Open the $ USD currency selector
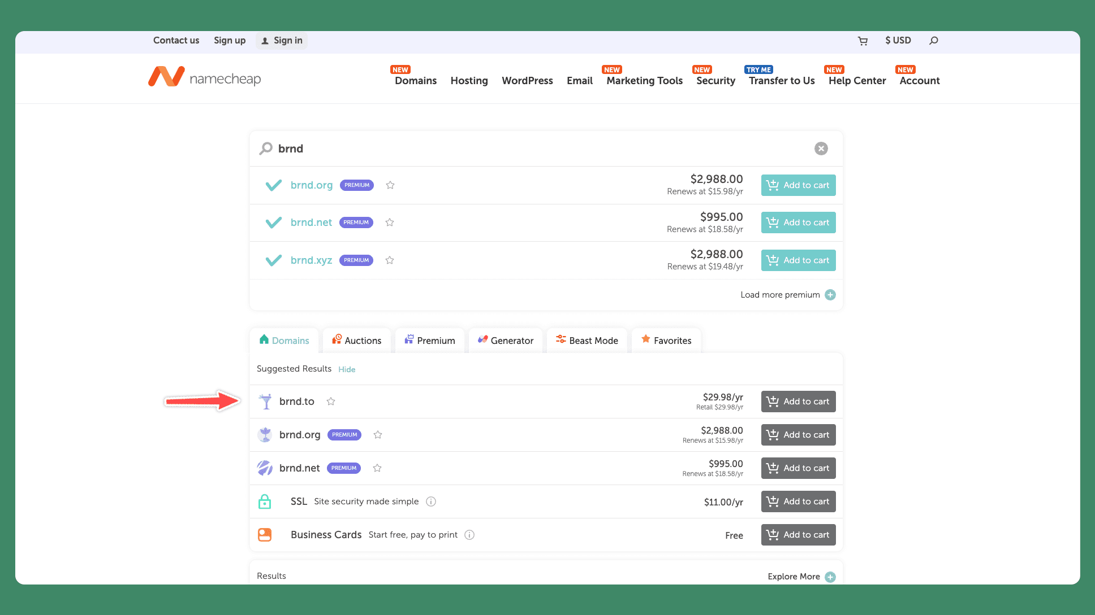 point(898,41)
